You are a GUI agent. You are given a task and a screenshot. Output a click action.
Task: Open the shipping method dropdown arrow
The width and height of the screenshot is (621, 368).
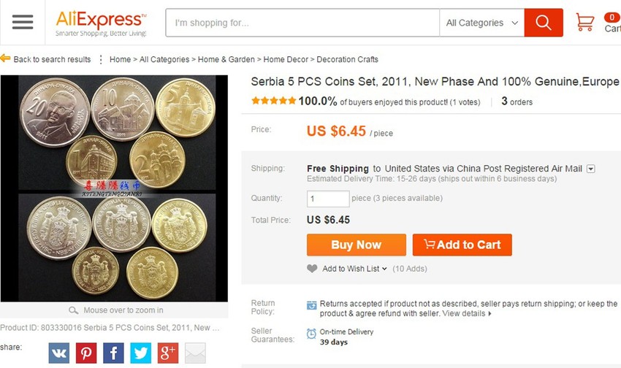[x=591, y=169]
